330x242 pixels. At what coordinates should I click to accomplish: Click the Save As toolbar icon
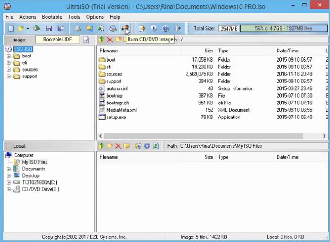point(61,28)
